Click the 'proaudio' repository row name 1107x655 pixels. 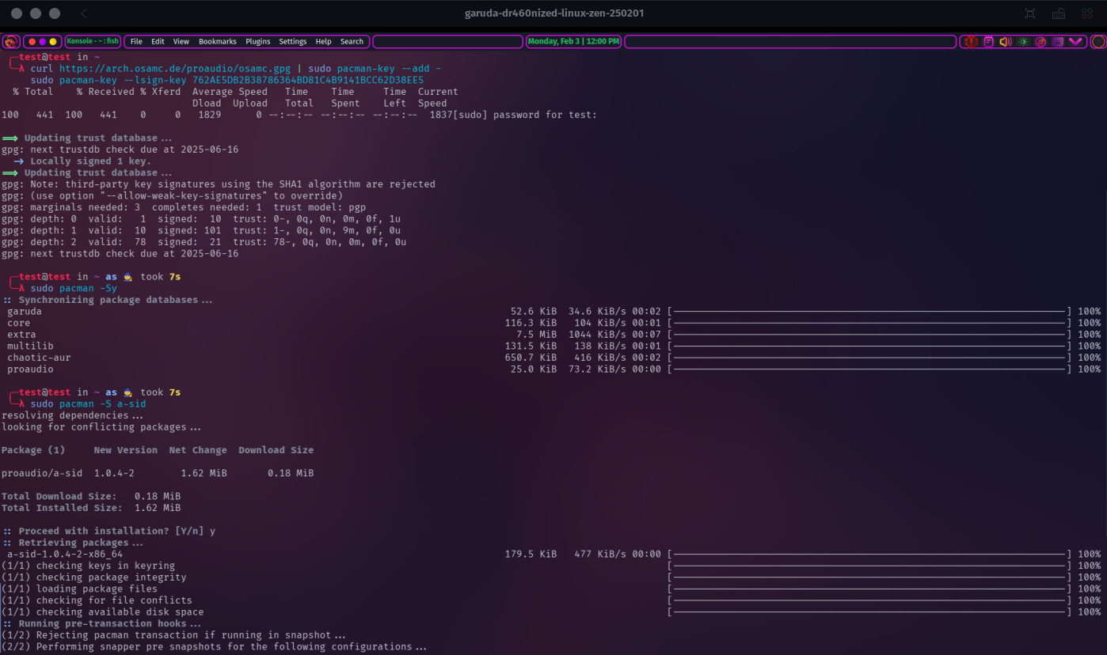pyautogui.click(x=30, y=369)
